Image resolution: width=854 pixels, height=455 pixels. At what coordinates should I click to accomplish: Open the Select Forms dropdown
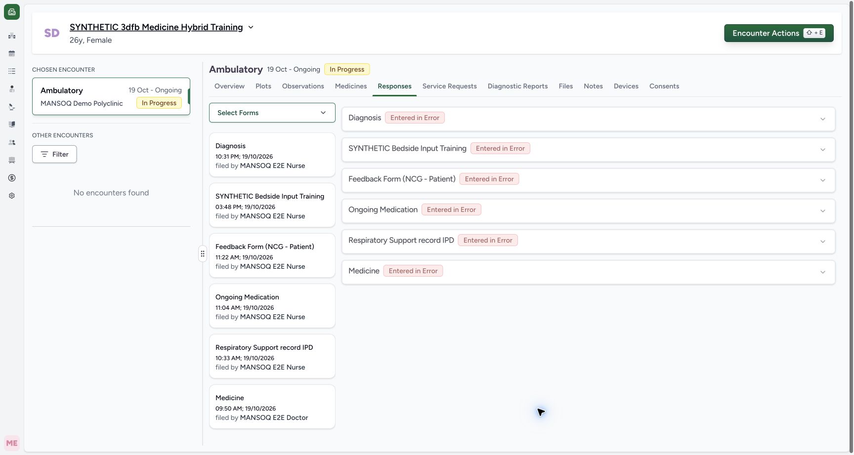tap(272, 113)
